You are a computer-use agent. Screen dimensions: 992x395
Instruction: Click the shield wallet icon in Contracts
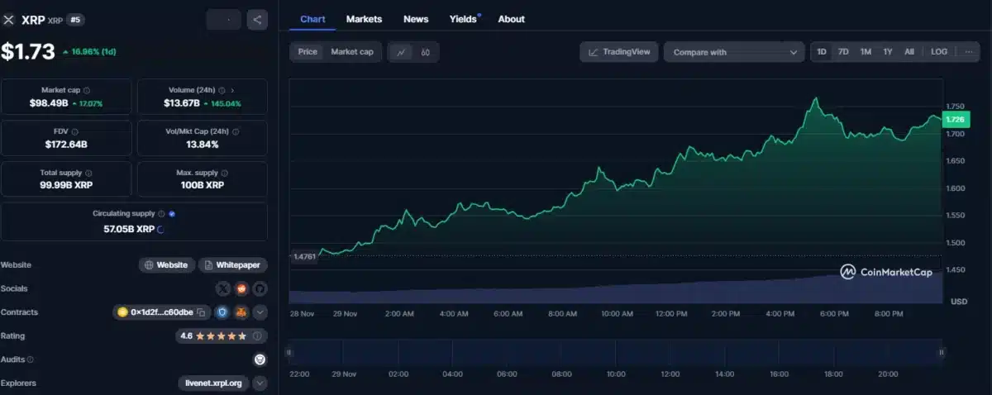click(x=222, y=312)
